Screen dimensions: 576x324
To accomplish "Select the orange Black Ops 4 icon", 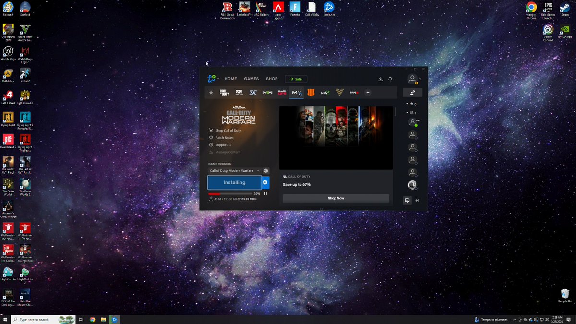I will coord(311,92).
